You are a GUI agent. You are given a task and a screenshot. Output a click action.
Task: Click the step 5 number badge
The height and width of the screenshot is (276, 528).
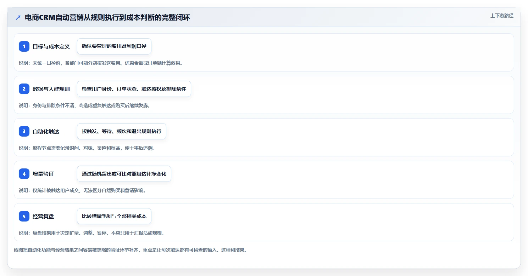(24, 216)
